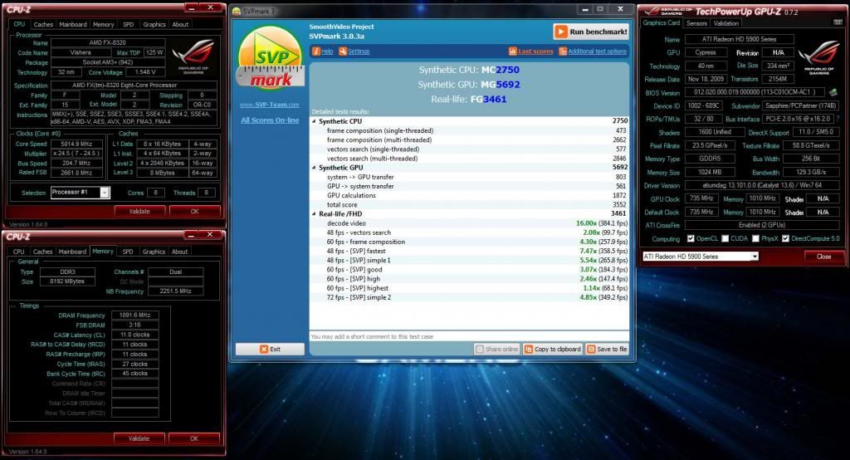
Task: Open the Processor #1 selection dropdown
Action: [105, 193]
